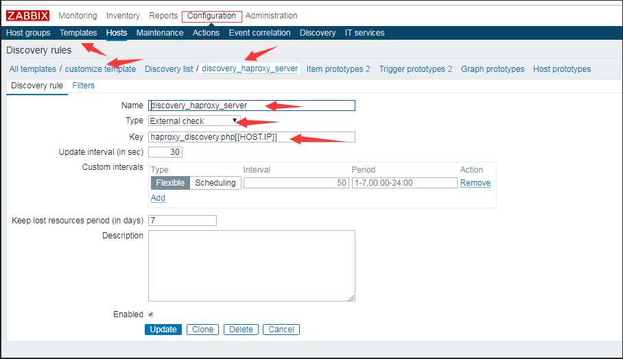Go to Host groups submenu

pos(28,32)
